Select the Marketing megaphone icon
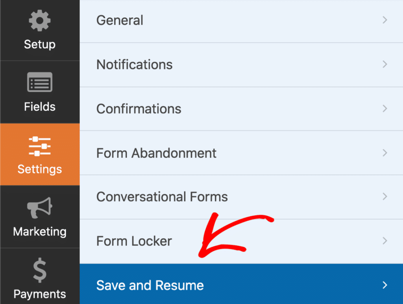403x304 pixels. pyautogui.click(x=39, y=208)
